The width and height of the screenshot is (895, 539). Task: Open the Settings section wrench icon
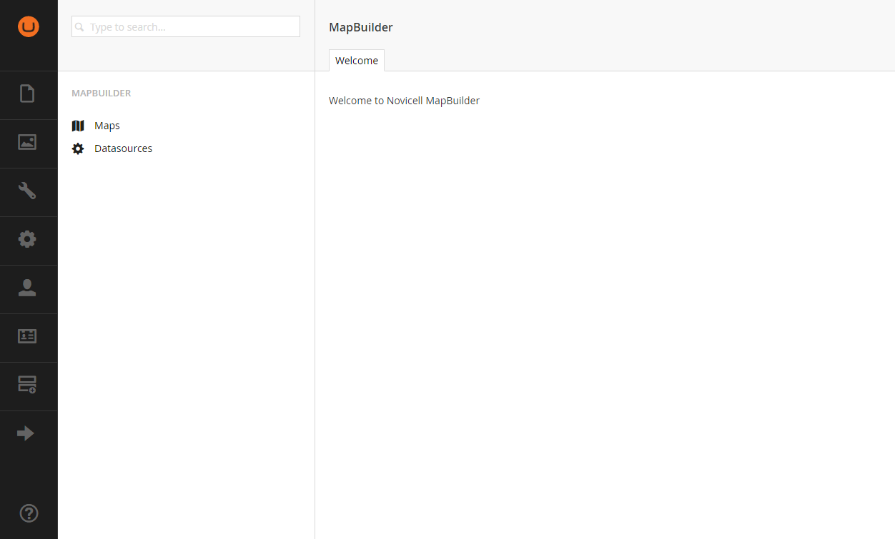pyautogui.click(x=27, y=191)
